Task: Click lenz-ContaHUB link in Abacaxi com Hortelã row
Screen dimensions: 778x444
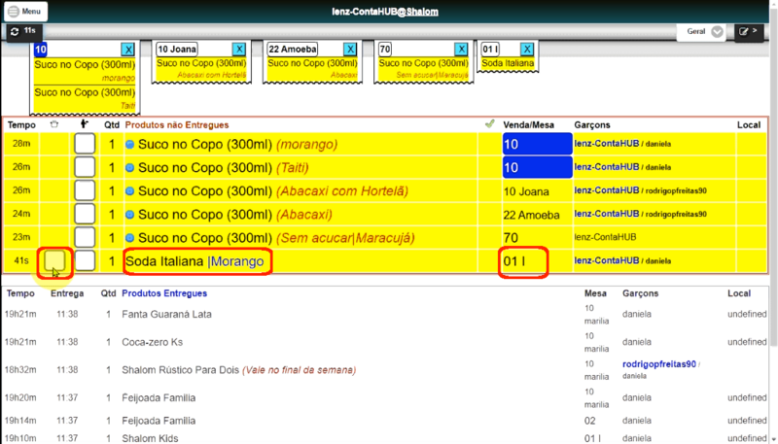Action: point(606,190)
